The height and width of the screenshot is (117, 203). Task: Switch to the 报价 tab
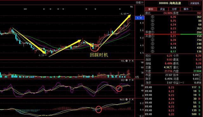pyautogui.click(x=151, y=9)
